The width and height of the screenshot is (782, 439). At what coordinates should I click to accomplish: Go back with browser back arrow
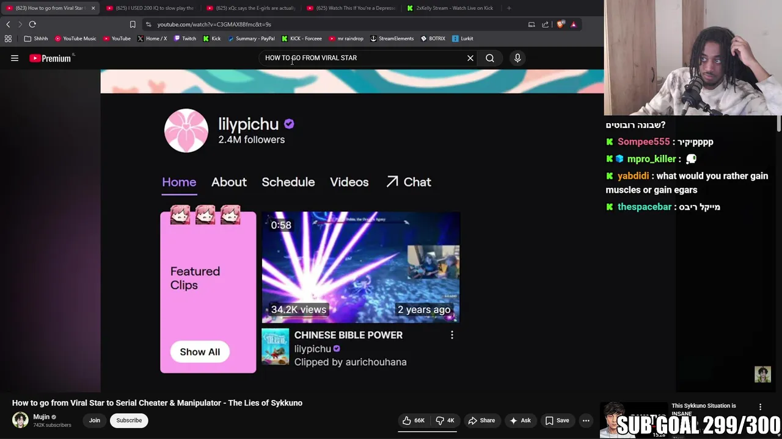point(8,24)
